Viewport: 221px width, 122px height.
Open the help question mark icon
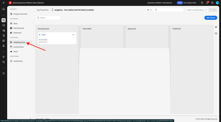pyautogui.click(x=202, y=3)
